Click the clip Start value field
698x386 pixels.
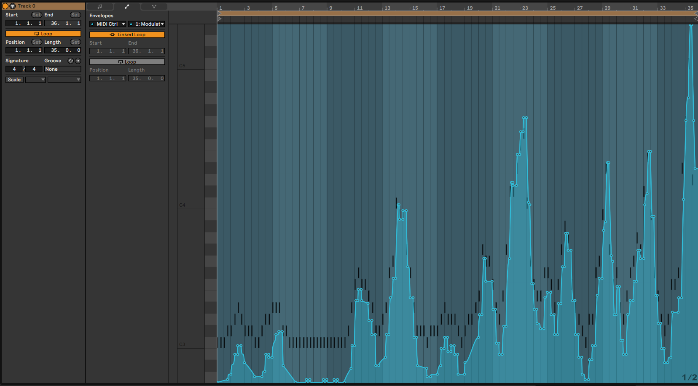[x=24, y=23]
